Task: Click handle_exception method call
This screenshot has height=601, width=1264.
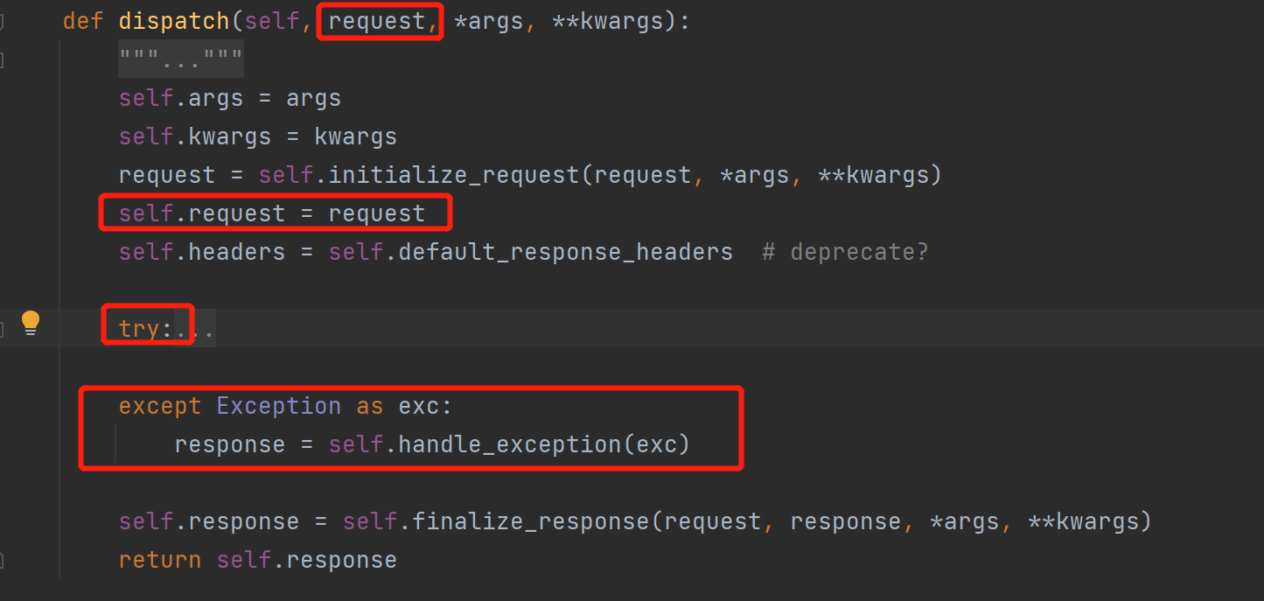Action: [509, 444]
